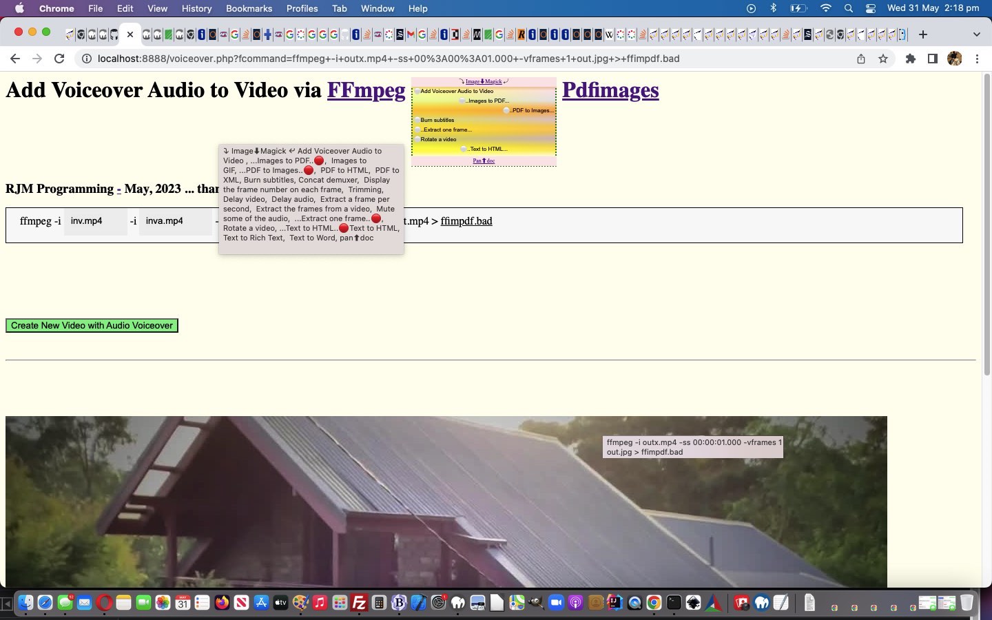
Task: Open Google Chrome from the Dock
Action: click(x=654, y=603)
